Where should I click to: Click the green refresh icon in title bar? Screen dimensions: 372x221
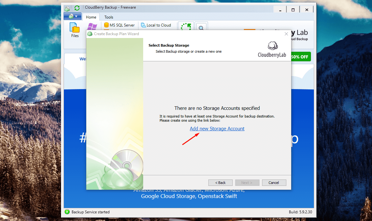(77, 8)
